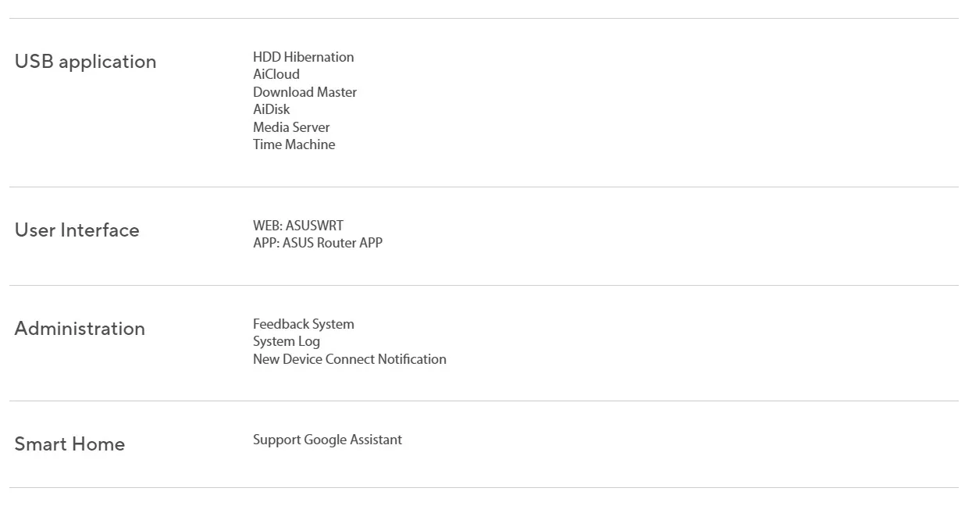Click the AiDisk entry
Viewport: 965px width, 520px height.
271,109
